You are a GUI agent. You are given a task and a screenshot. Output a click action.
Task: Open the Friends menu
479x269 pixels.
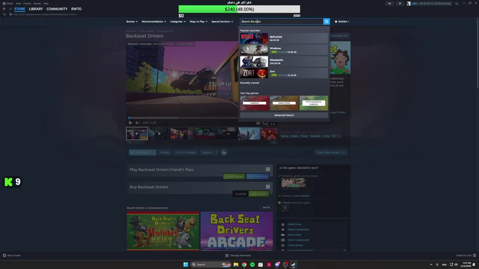[27, 3]
